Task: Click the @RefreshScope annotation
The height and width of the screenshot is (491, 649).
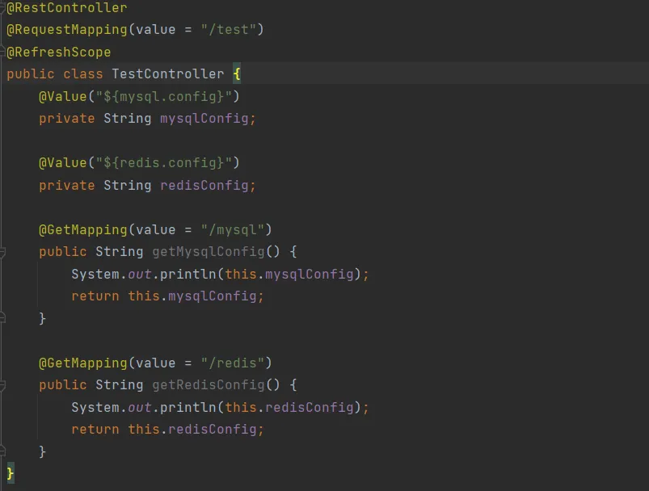Action: tap(59, 52)
